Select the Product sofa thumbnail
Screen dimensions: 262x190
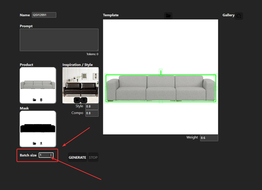(x=38, y=85)
